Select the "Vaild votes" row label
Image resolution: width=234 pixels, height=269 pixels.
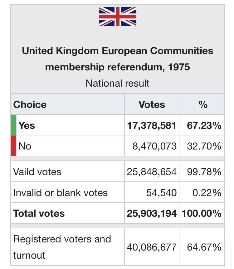(x=37, y=172)
